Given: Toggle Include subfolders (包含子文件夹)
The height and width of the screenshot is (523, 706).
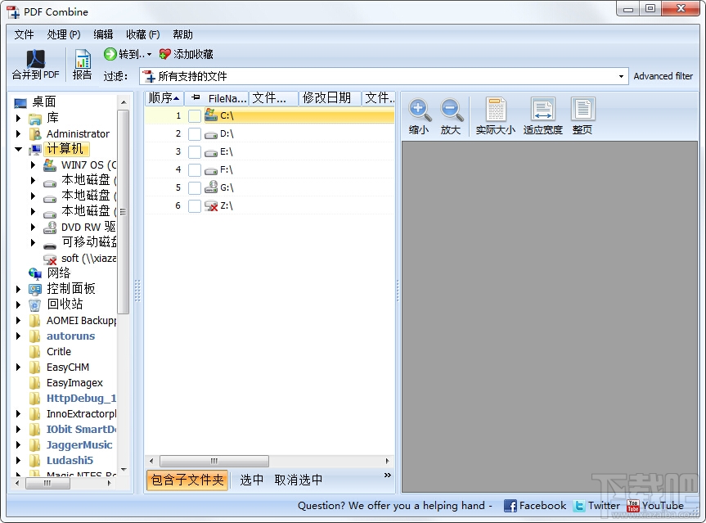Looking at the screenshot, I should point(187,480).
